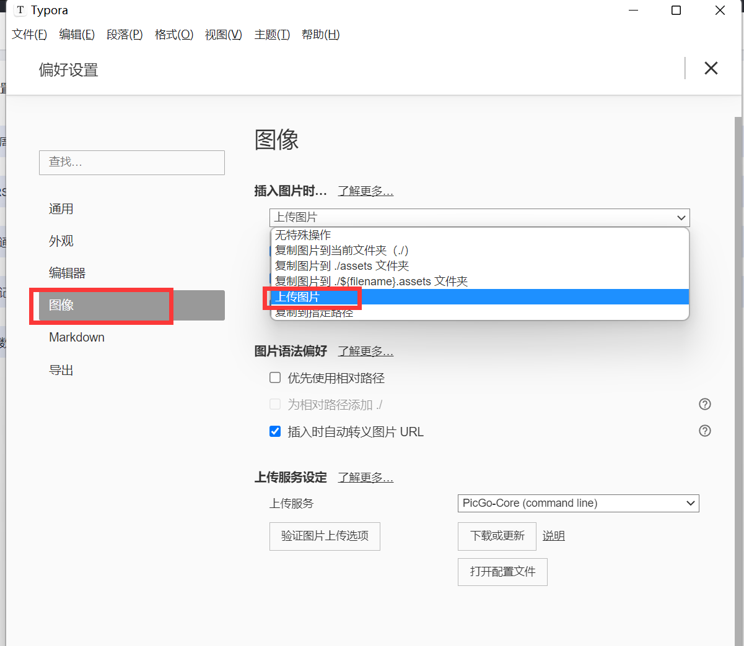Maximize the Typora window
Screen dimensions: 744x646
click(x=676, y=11)
